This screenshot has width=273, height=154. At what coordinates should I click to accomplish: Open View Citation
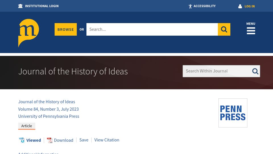pyautogui.click(x=107, y=140)
